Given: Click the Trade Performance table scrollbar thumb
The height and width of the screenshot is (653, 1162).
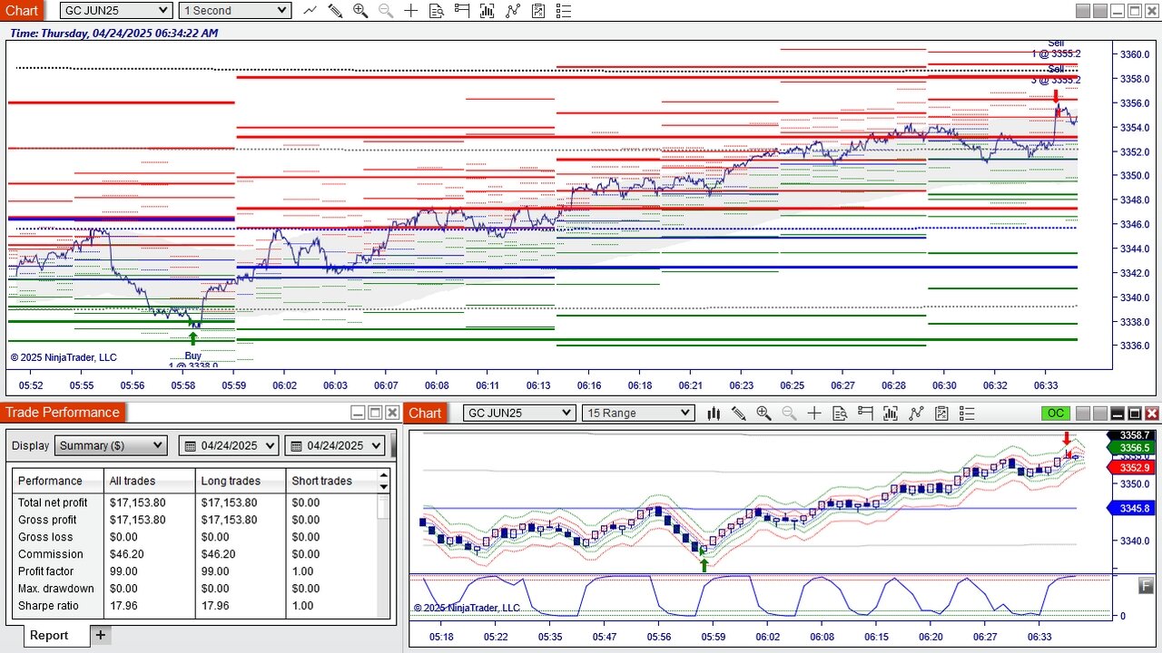Looking at the screenshot, I should tap(384, 506).
